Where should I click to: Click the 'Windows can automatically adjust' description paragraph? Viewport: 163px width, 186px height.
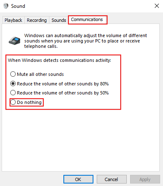86,41
